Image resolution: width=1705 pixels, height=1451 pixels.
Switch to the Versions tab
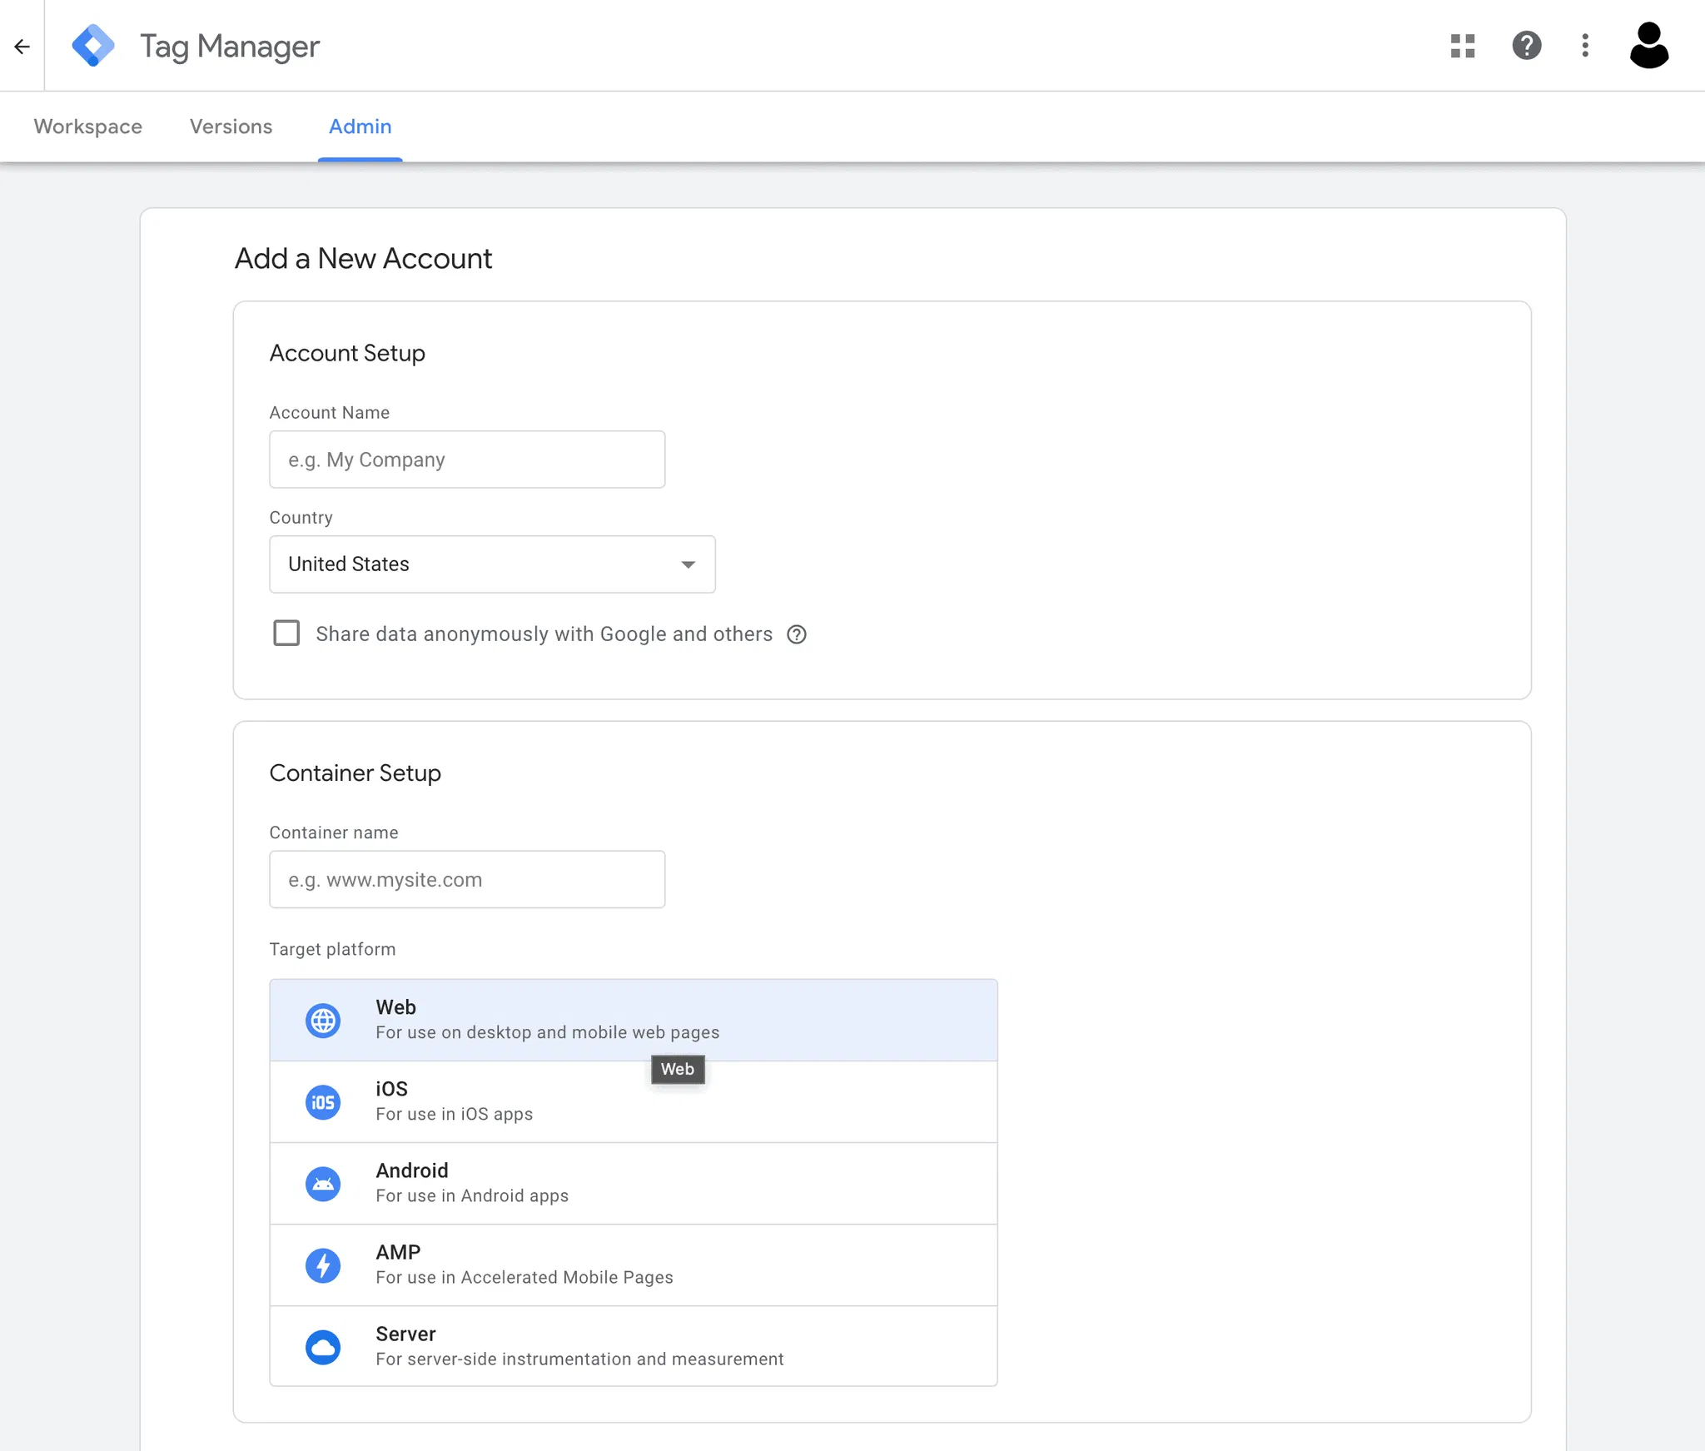pos(231,127)
